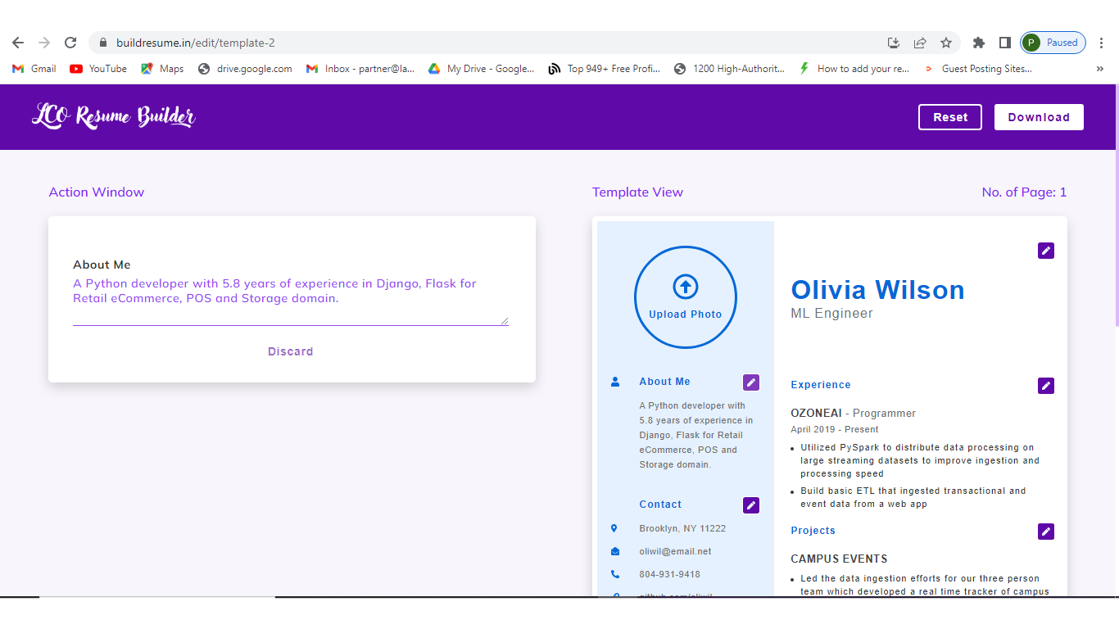The width and height of the screenshot is (1119, 629).
Task: Open the YouTube bookmark
Action: [98, 69]
